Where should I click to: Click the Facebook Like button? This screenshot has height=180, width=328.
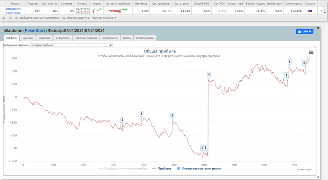click(x=305, y=31)
